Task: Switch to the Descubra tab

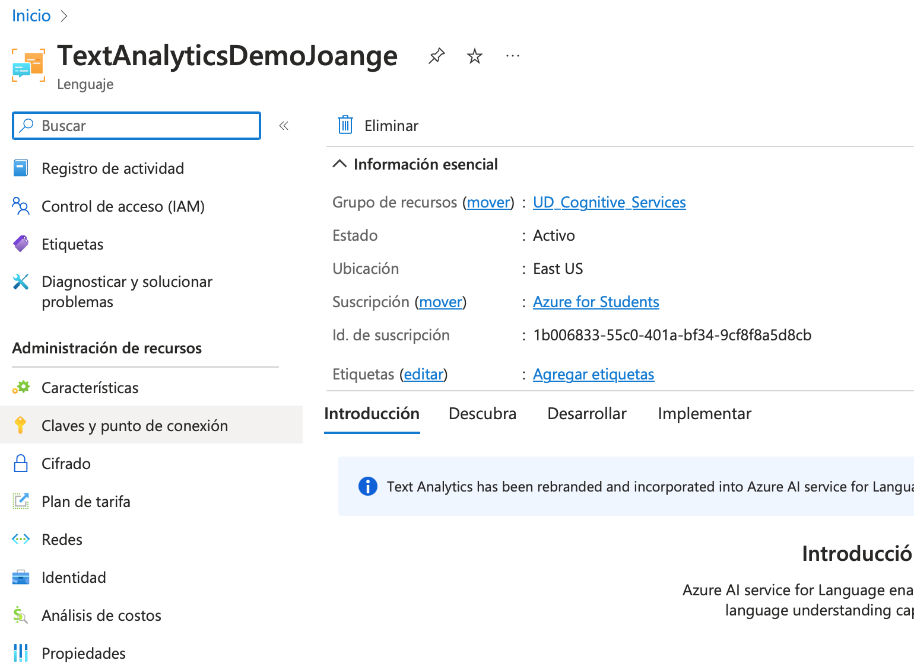Action: pos(482,414)
